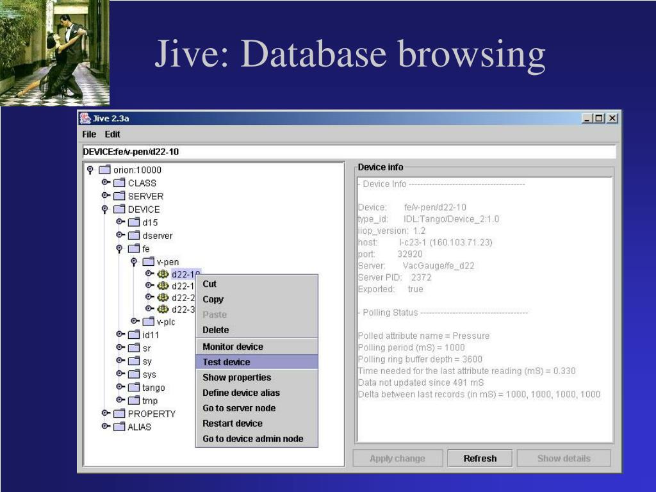Viewport: 656px width, 492px height.
Task: Select the orion:10000 label in tree
Action: coord(137,170)
